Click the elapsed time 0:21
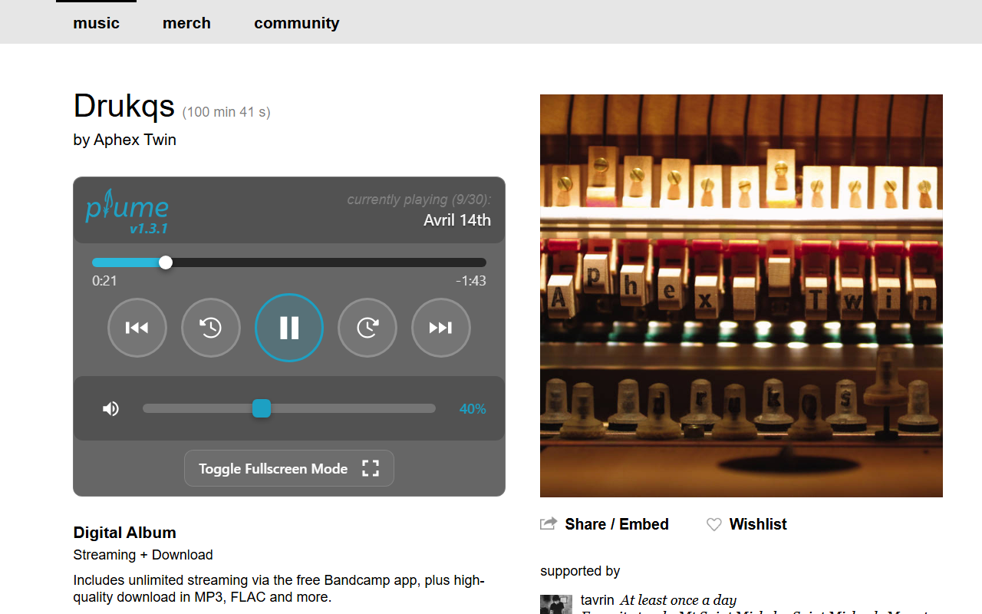The height and width of the screenshot is (614, 982). click(104, 281)
